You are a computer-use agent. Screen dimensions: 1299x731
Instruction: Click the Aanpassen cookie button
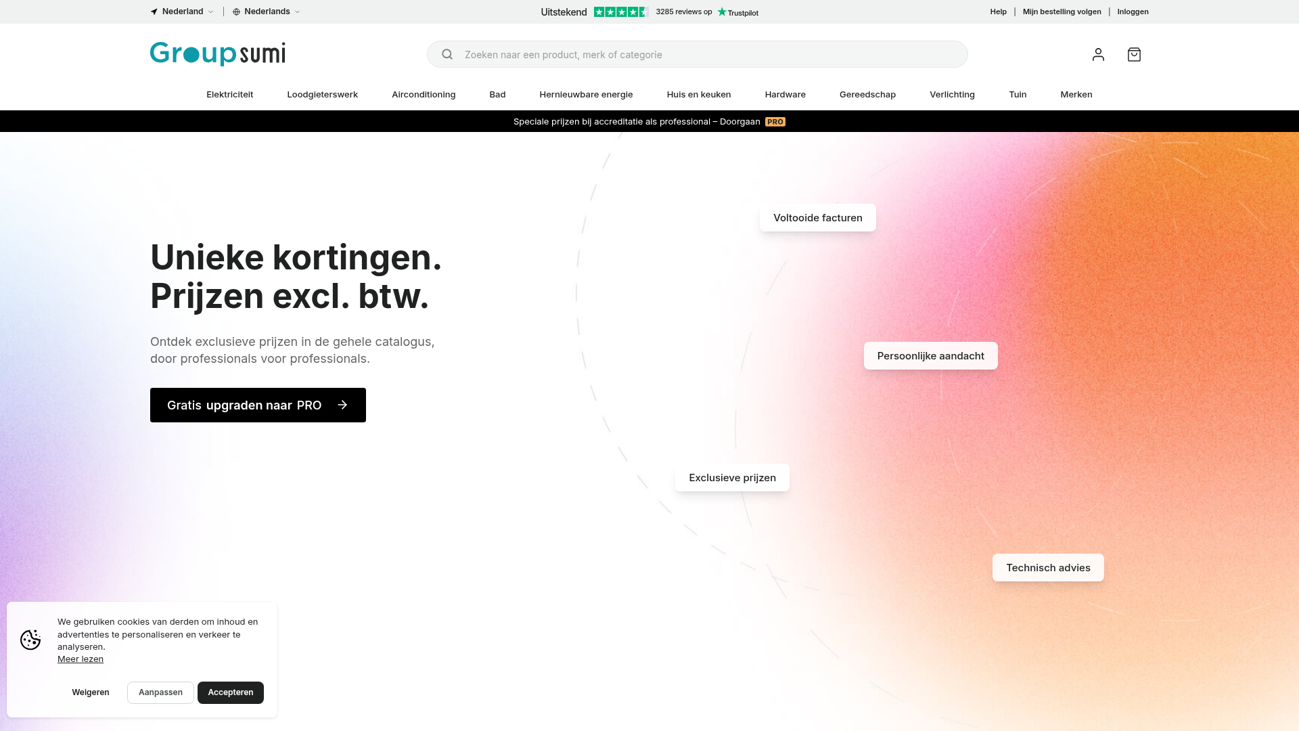160,692
